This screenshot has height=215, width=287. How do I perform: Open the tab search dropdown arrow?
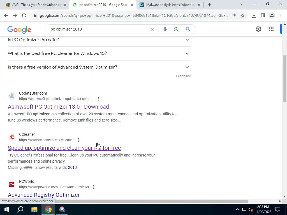(x=242, y=4)
